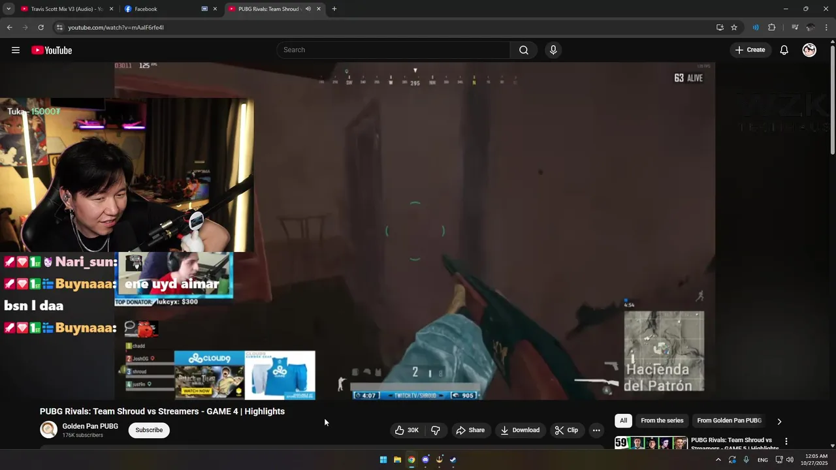Click the Clip button
The height and width of the screenshot is (470, 836).
tap(566, 430)
